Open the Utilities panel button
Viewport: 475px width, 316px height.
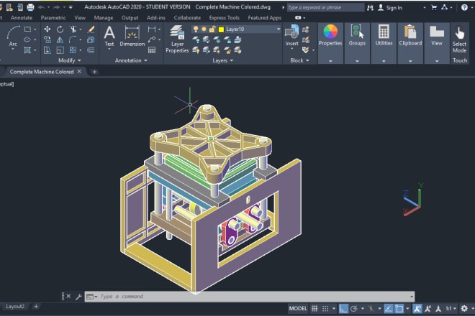[x=384, y=43]
